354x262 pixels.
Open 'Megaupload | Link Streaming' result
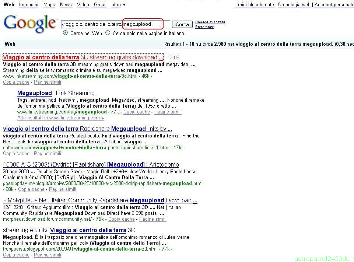tap(56, 93)
